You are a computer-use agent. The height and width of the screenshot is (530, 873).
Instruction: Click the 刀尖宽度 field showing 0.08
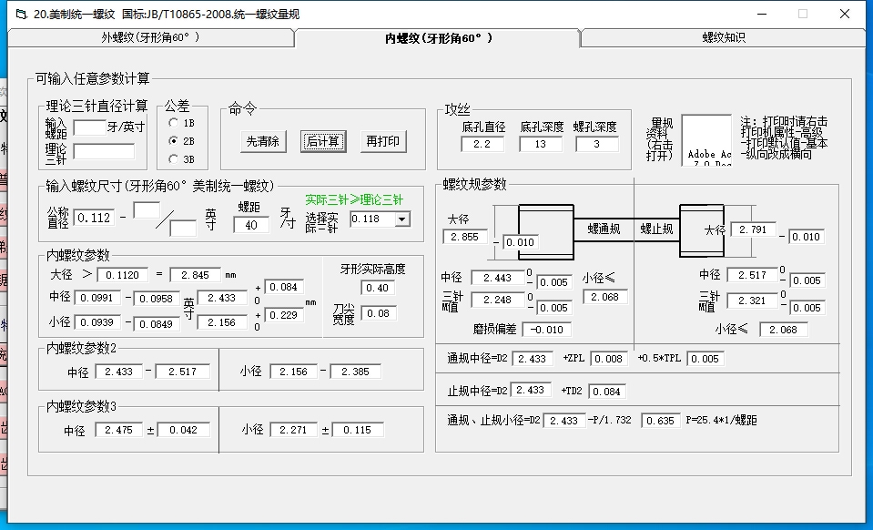coord(378,313)
